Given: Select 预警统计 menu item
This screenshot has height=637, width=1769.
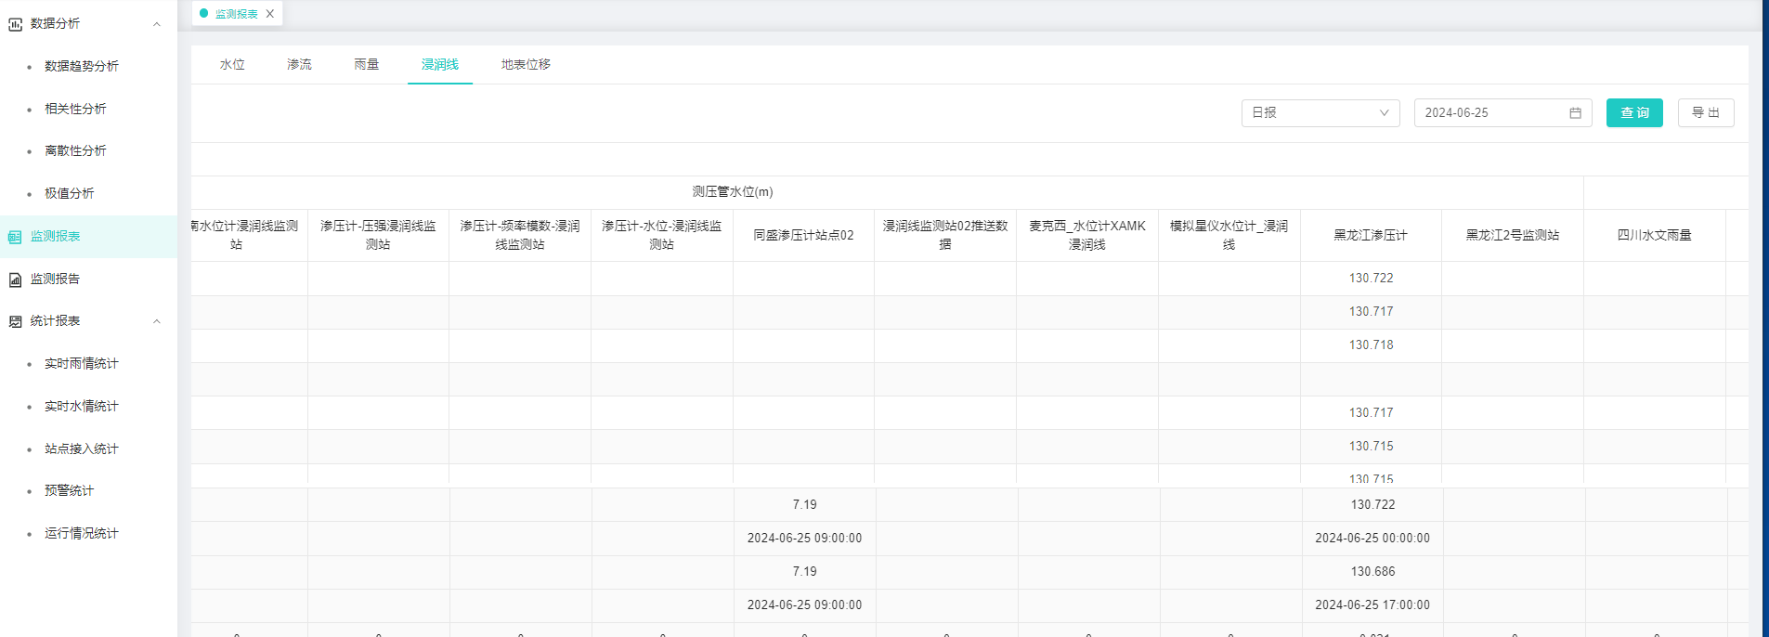Looking at the screenshot, I should tap(70, 491).
